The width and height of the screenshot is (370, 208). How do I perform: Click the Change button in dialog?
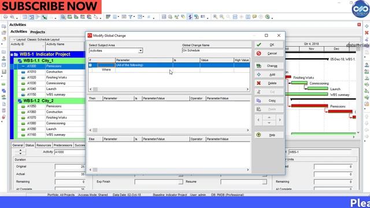point(269,66)
